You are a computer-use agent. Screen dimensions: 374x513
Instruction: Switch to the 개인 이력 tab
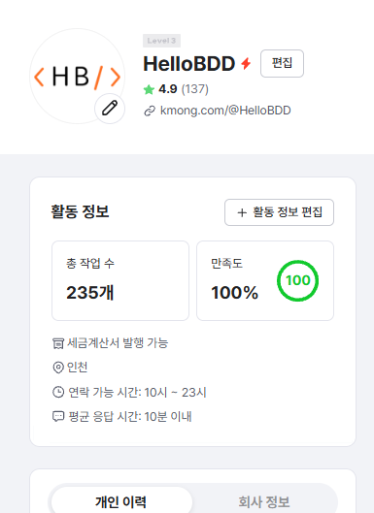121,502
